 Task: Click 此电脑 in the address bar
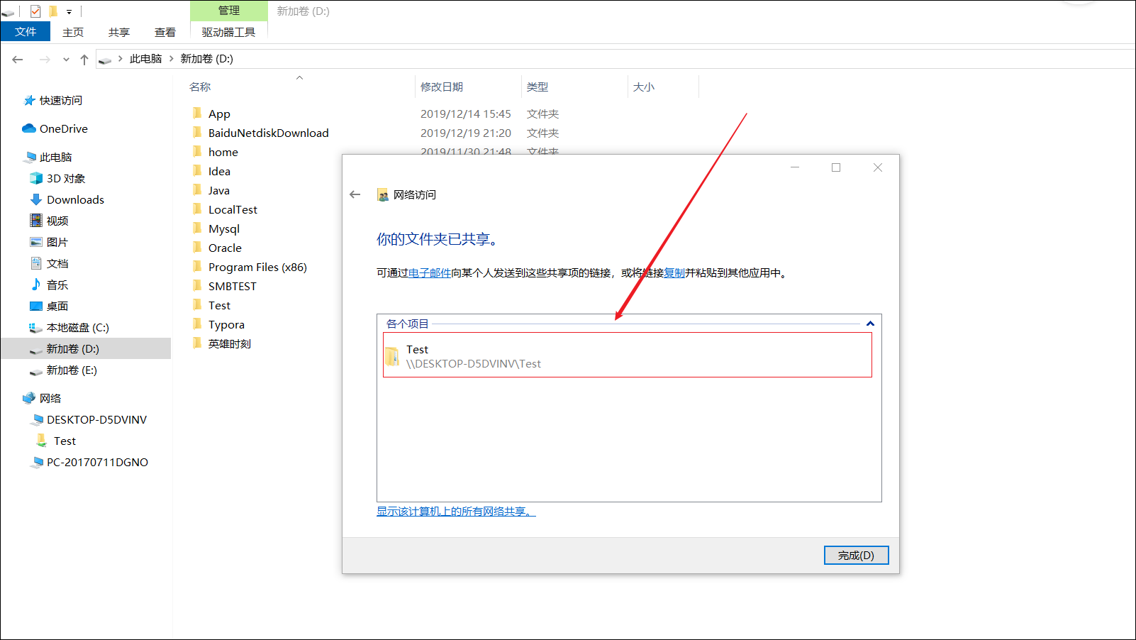click(145, 59)
